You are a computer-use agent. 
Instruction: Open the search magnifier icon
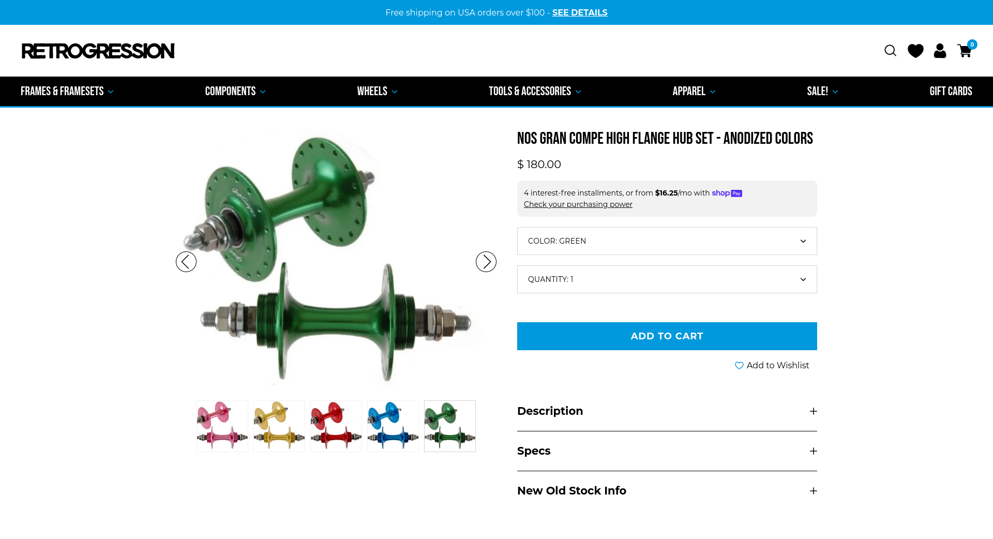(x=890, y=51)
